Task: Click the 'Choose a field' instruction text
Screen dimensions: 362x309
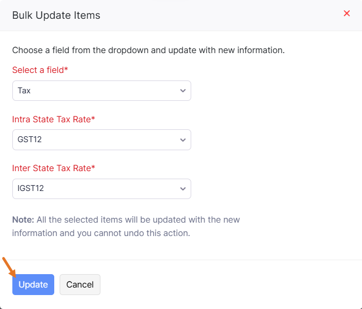Action: pyautogui.click(x=148, y=50)
